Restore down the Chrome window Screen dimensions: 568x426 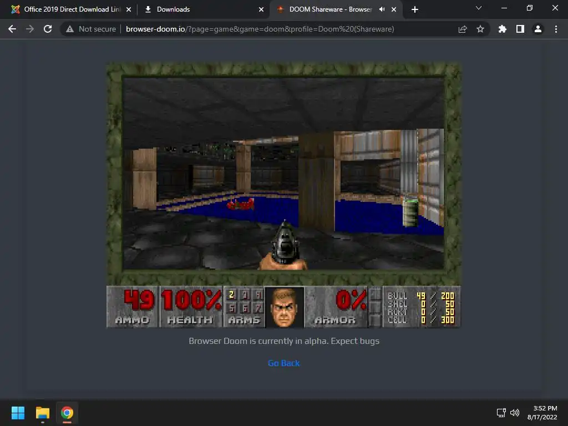pos(530,8)
